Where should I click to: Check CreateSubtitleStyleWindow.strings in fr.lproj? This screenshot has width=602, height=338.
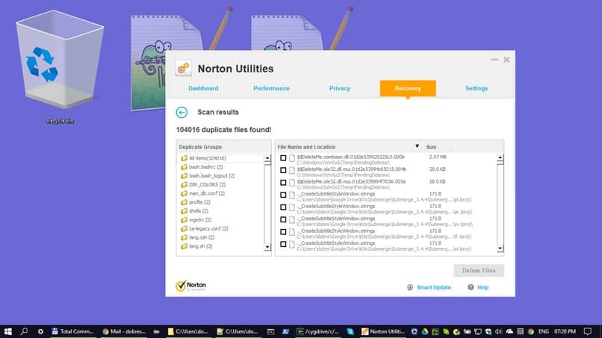pos(283,232)
